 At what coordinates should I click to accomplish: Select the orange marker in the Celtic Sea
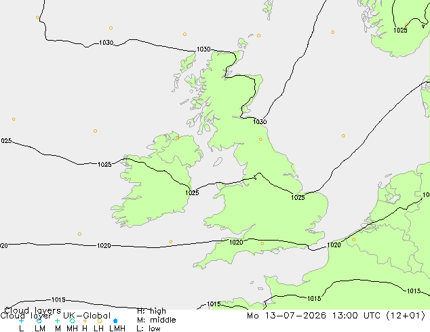tap(170, 242)
